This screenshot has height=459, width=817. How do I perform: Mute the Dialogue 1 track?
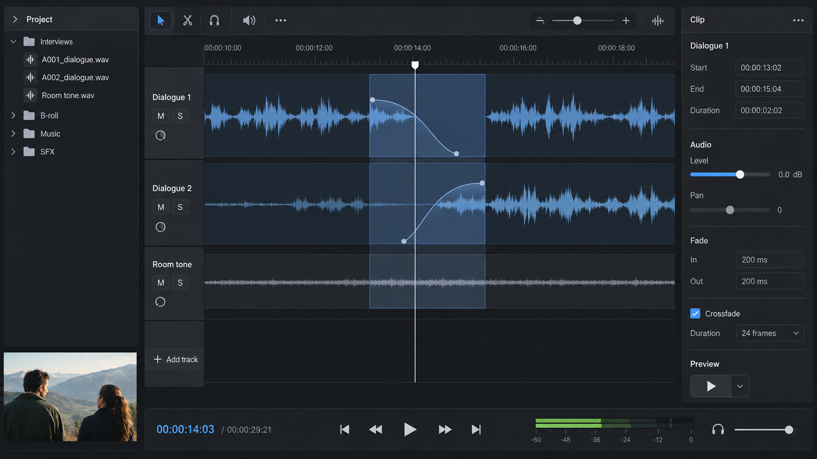pyautogui.click(x=161, y=116)
